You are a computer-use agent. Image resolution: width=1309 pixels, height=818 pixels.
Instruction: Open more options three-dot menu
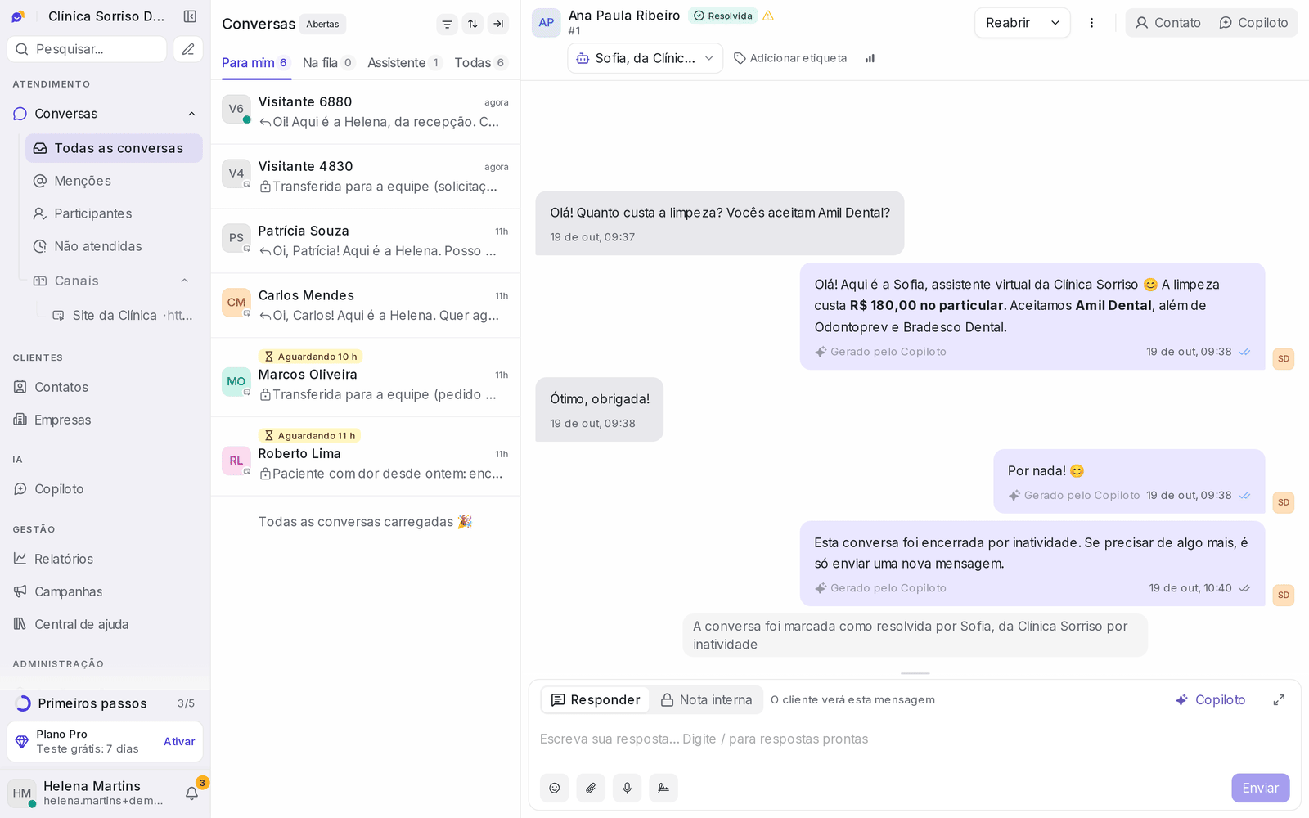click(x=1091, y=23)
